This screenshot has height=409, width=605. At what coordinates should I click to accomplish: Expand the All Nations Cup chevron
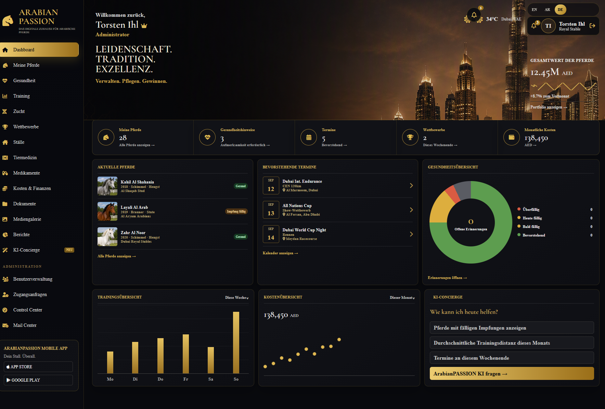[411, 210]
